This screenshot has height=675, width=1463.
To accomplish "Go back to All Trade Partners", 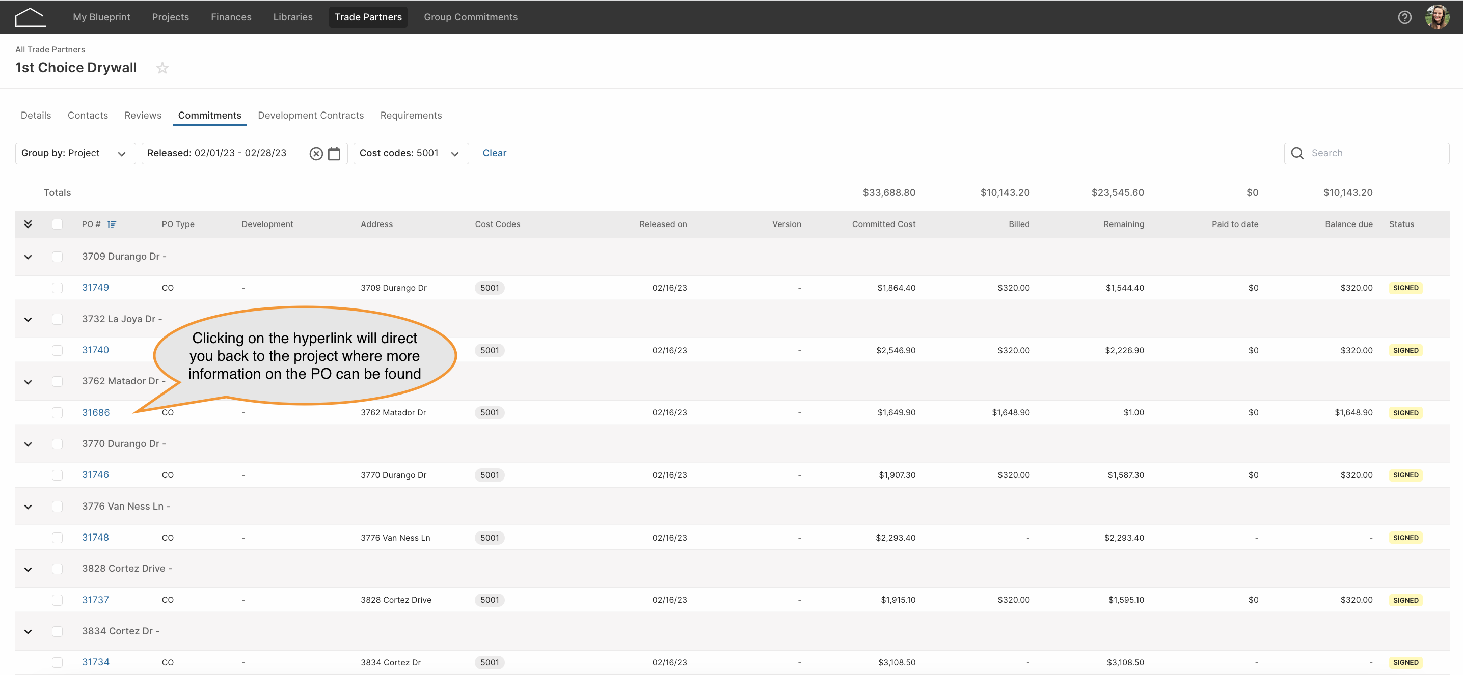I will click(x=50, y=49).
